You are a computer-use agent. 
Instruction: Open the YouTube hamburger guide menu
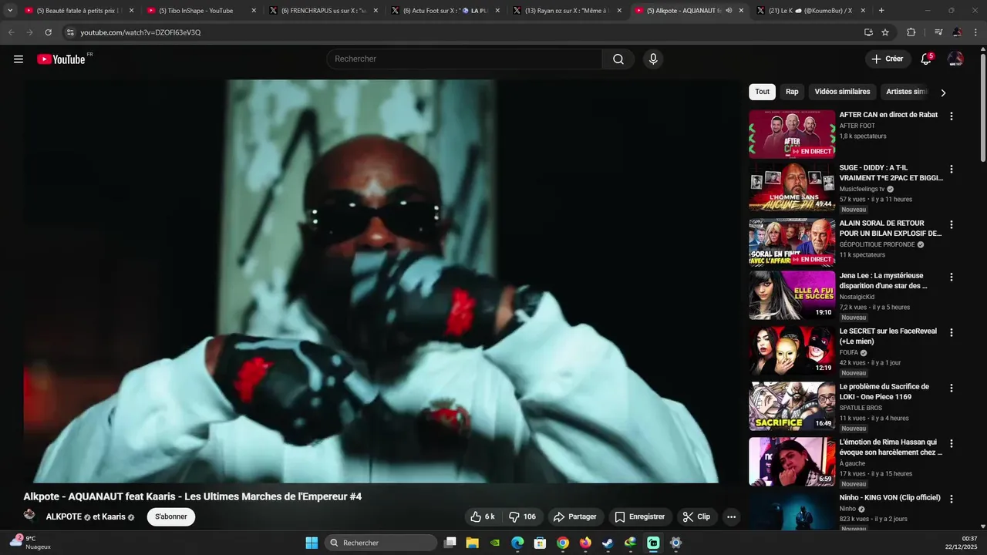pos(19,59)
